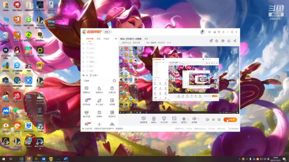Collapse the 工具箱 toolbox with minus circle
The width and height of the screenshot is (289, 162).
(x=114, y=81)
